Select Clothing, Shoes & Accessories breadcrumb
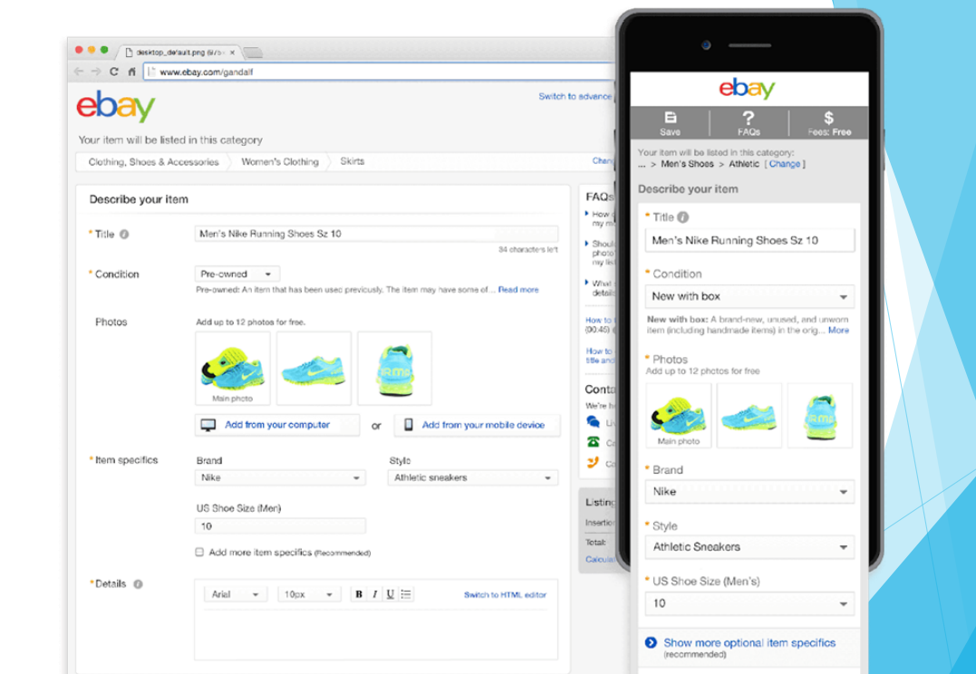This screenshot has width=976, height=674. click(x=153, y=162)
